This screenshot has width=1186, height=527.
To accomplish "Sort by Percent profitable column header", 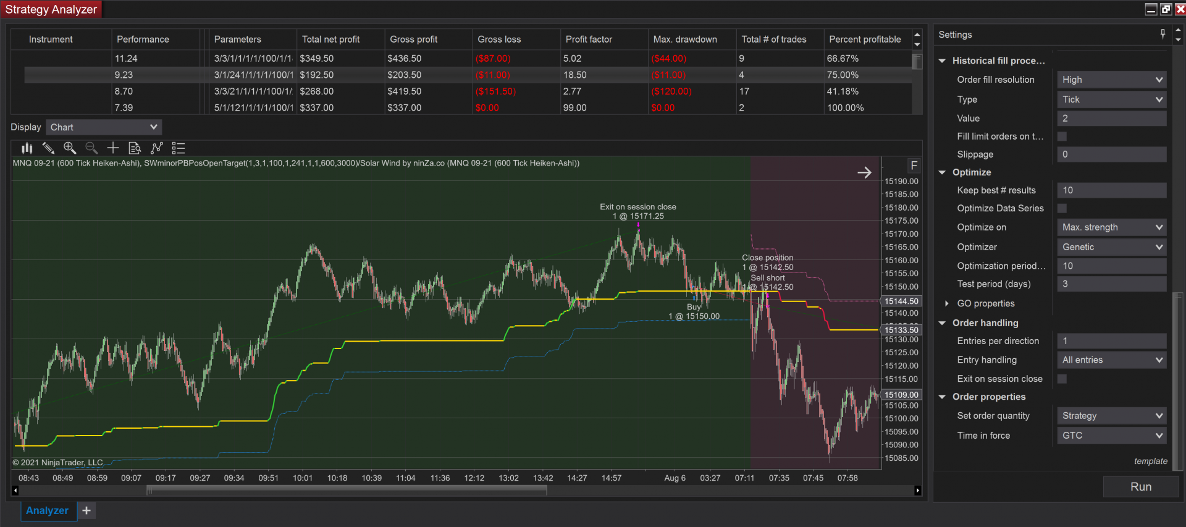I will click(867, 40).
